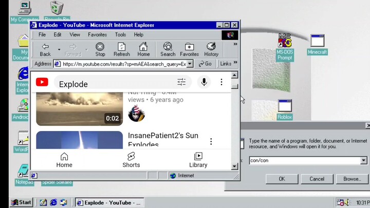Click the Stop toolbar button
The height and width of the screenshot is (208, 370).
(100, 50)
